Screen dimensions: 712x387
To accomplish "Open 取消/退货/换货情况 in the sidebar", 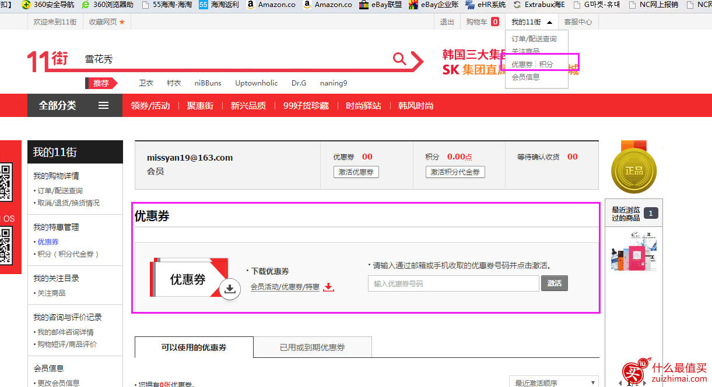I will click(x=68, y=203).
